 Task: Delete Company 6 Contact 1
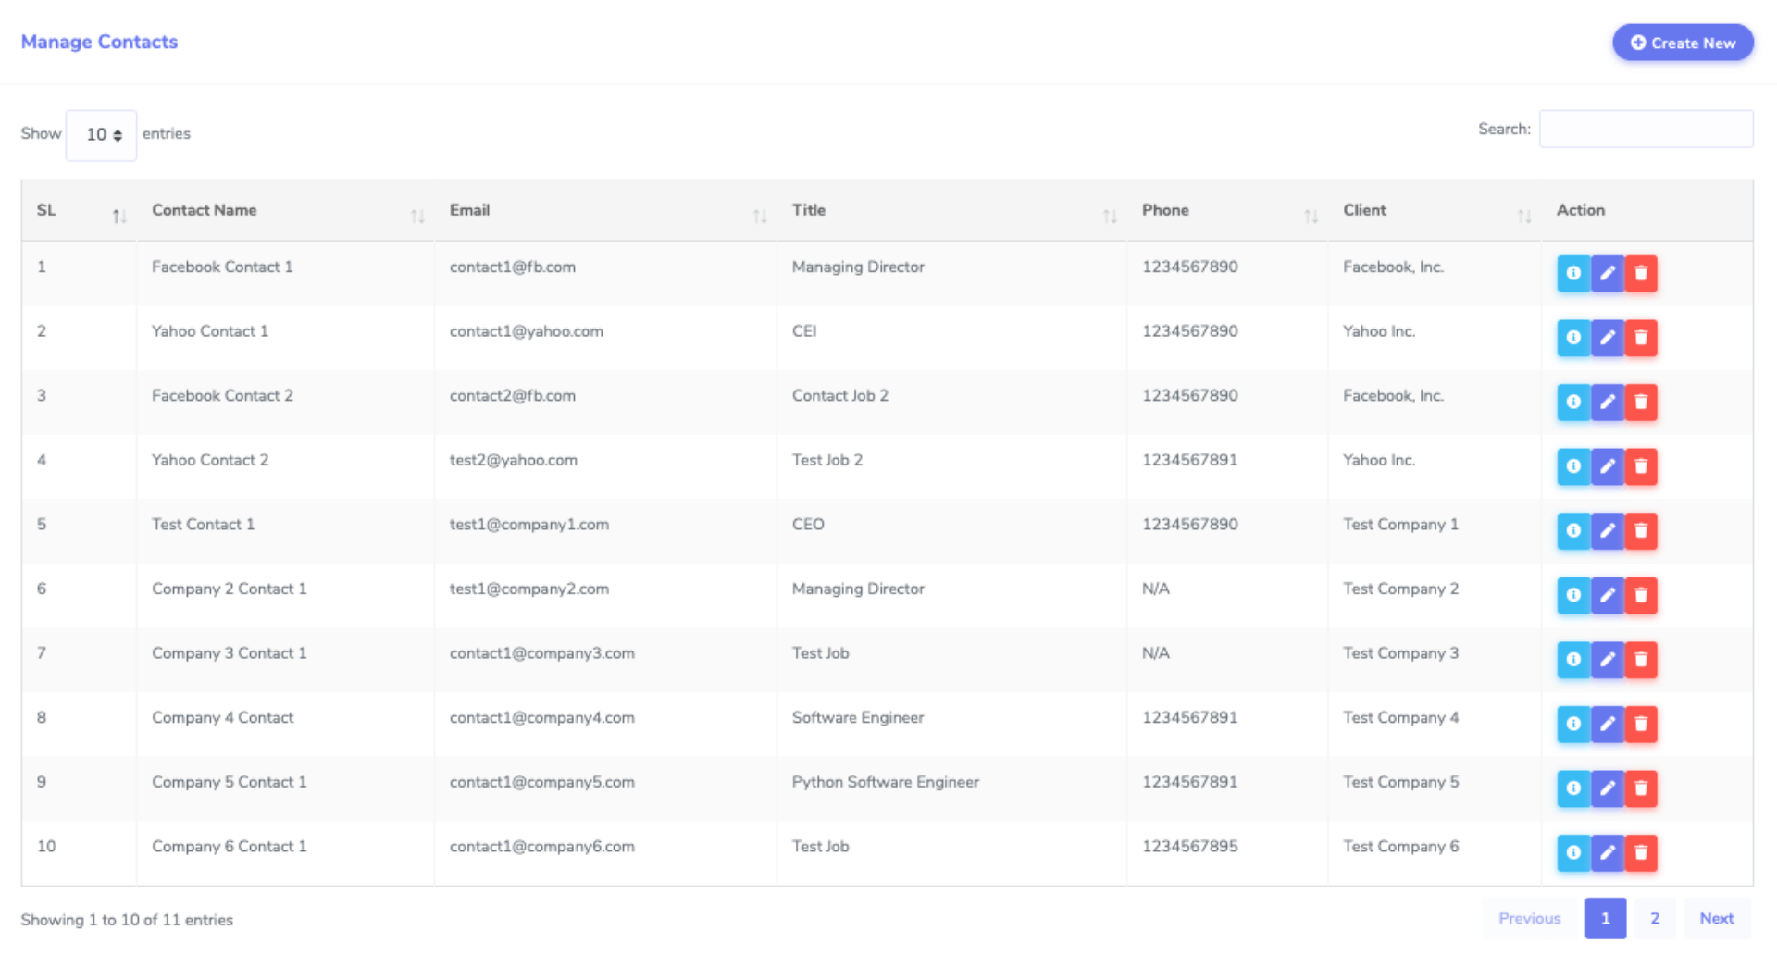pyautogui.click(x=1642, y=852)
